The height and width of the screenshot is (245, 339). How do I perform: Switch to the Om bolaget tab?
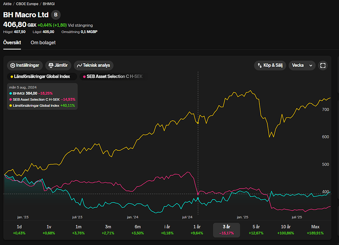(43, 43)
